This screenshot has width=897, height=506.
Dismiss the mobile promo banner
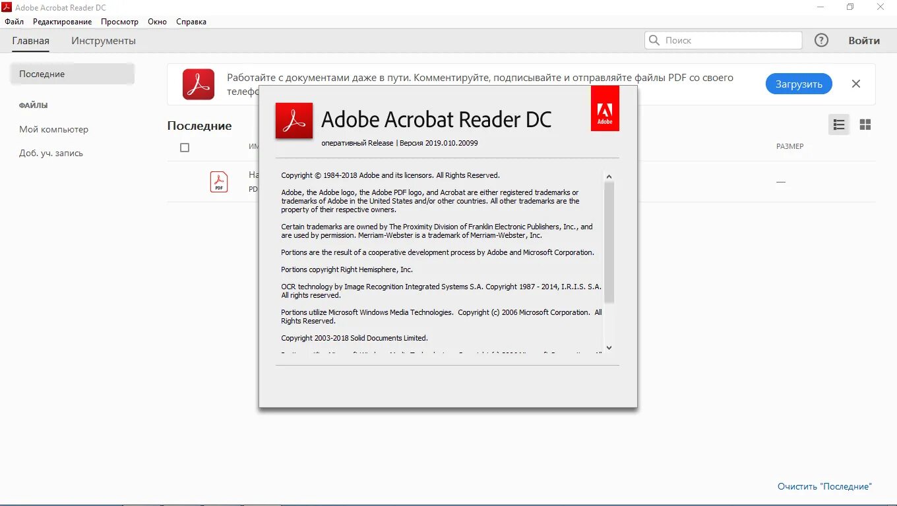[856, 84]
